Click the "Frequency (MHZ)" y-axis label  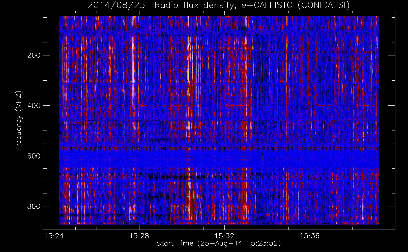tap(19, 121)
